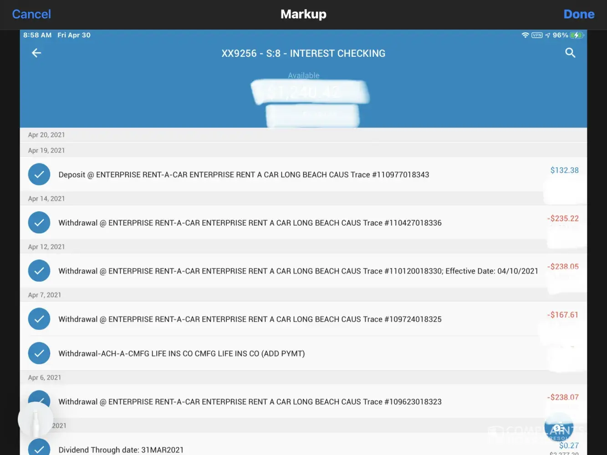Tap the XX9256 Interest Checking account title
The height and width of the screenshot is (455, 607).
(303, 53)
